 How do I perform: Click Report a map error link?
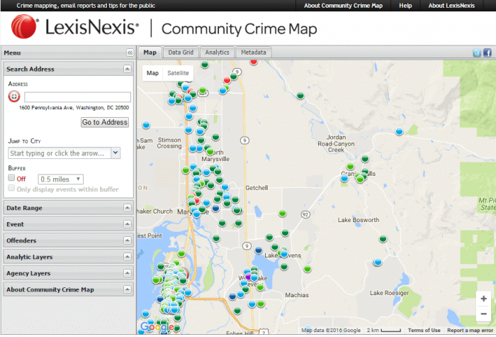[470, 331]
